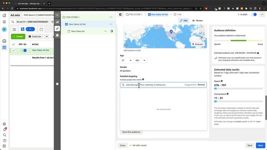The height and width of the screenshot is (150, 267).
Task: Switch to the Review tab
Action: [197, 20]
